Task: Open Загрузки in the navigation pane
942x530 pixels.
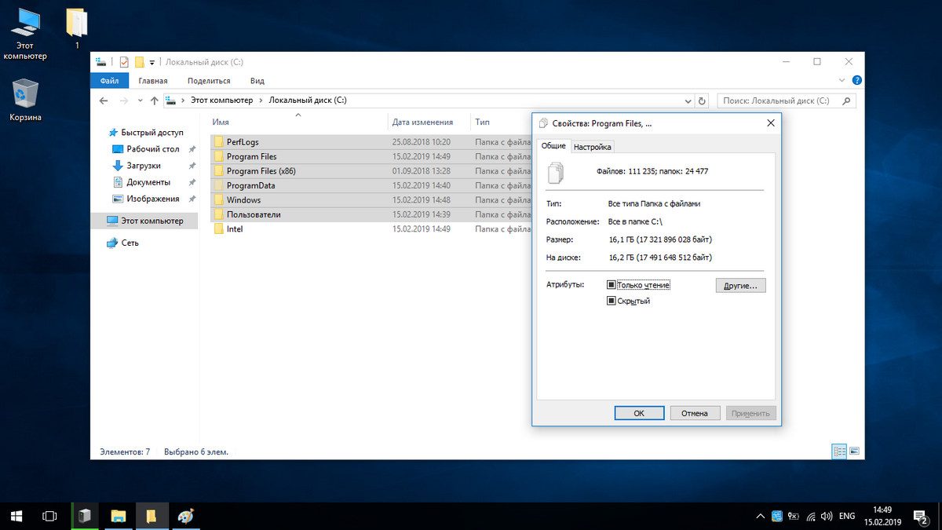Action: 137,166
